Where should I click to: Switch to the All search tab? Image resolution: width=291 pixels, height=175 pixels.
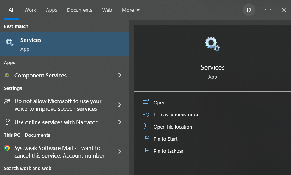point(11,10)
